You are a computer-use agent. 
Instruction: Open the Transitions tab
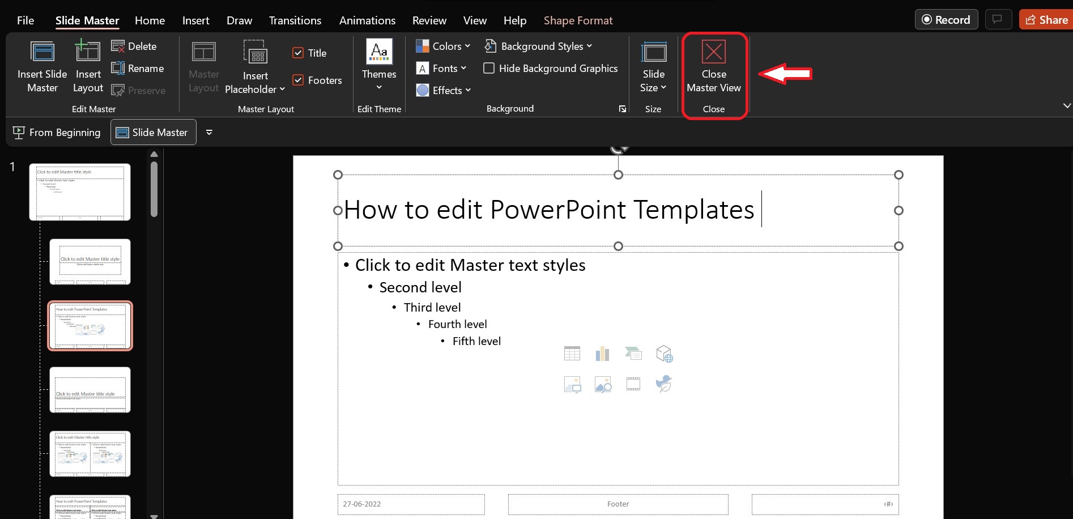coord(295,20)
